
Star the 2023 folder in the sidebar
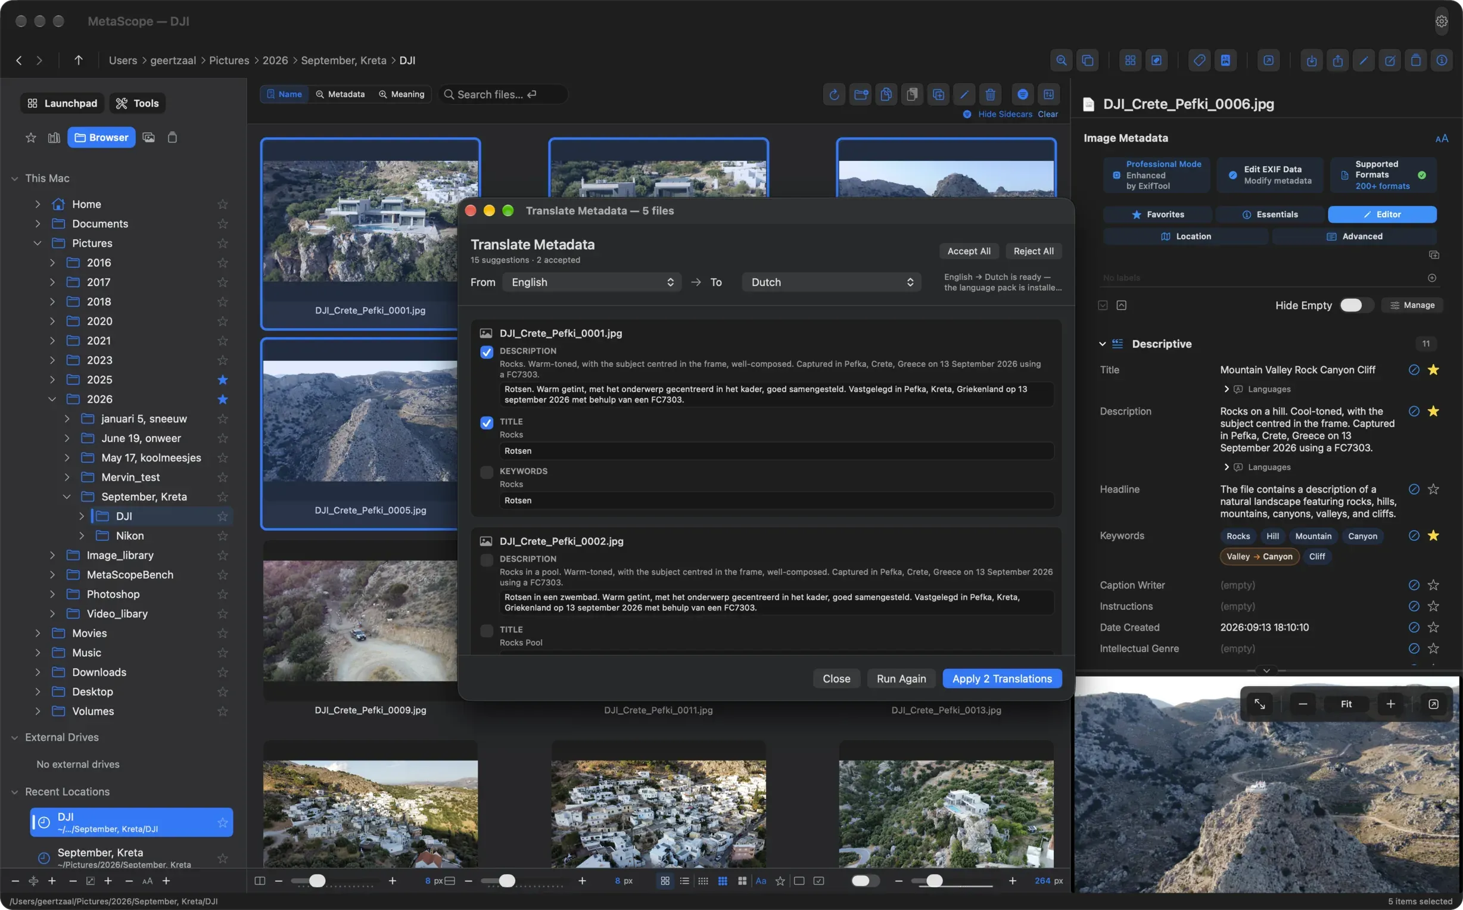click(x=223, y=360)
